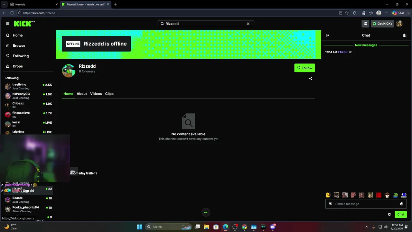Switch to the Clips tab
The image size is (412, 232).
click(109, 94)
